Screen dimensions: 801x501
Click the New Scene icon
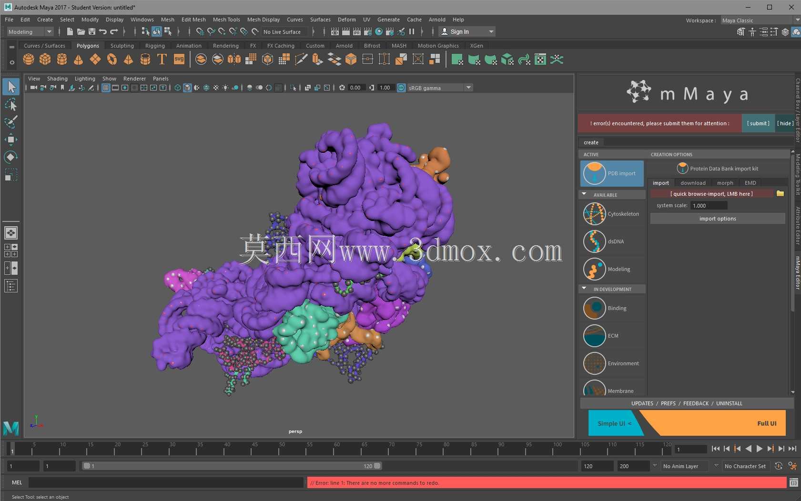point(70,32)
